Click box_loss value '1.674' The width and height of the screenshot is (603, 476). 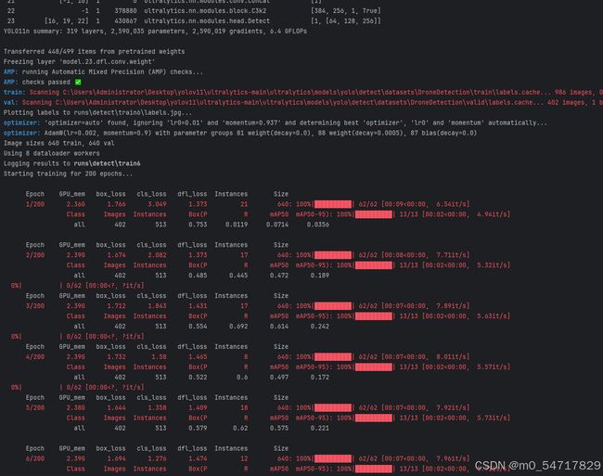(x=116, y=255)
